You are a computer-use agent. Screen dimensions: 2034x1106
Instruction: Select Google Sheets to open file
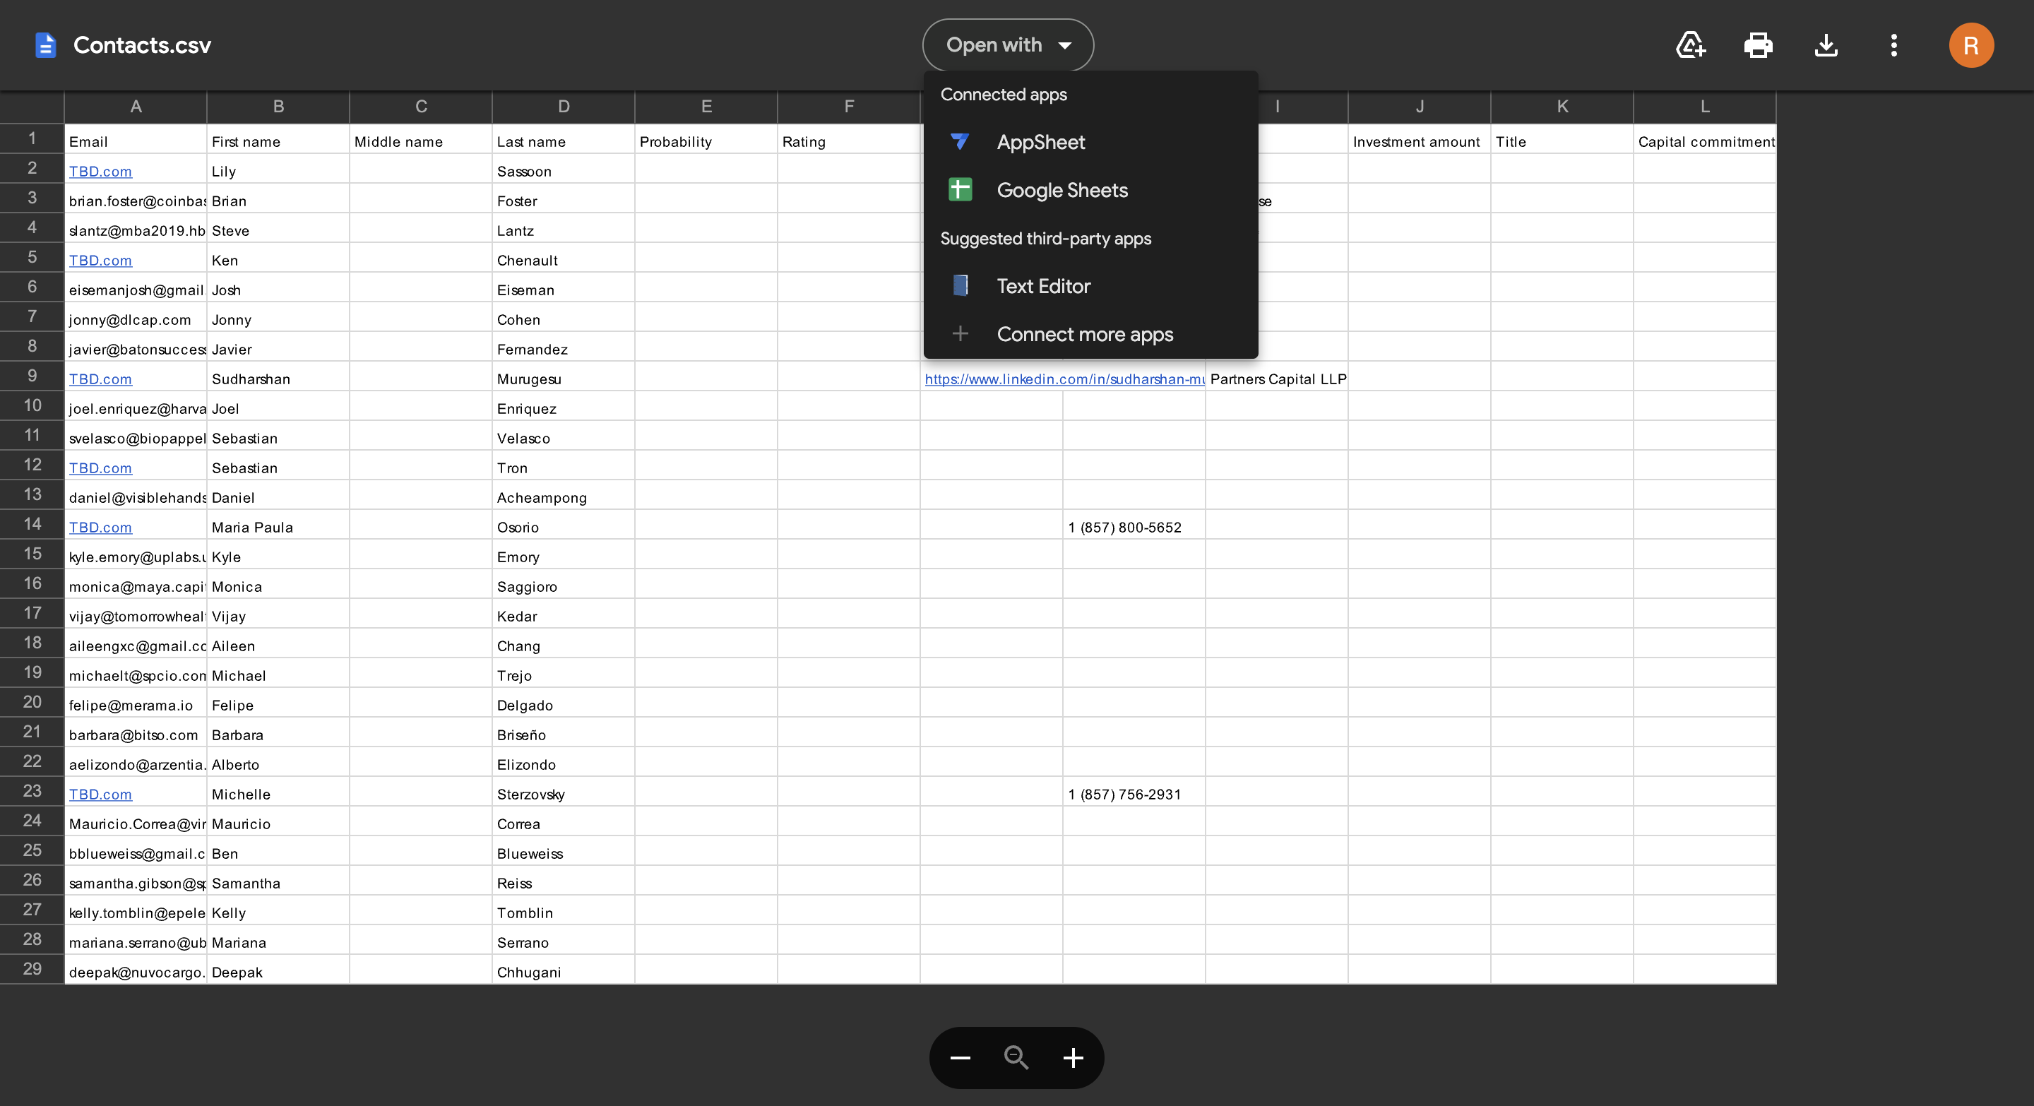[x=1064, y=189]
